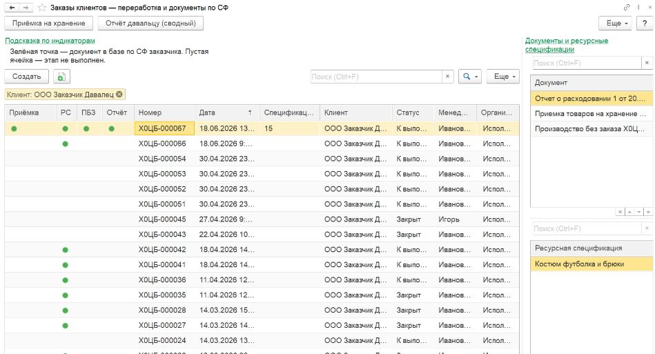
Task: Click Отчёт давальцу (сводный) button
Action: tap(150, 23)
